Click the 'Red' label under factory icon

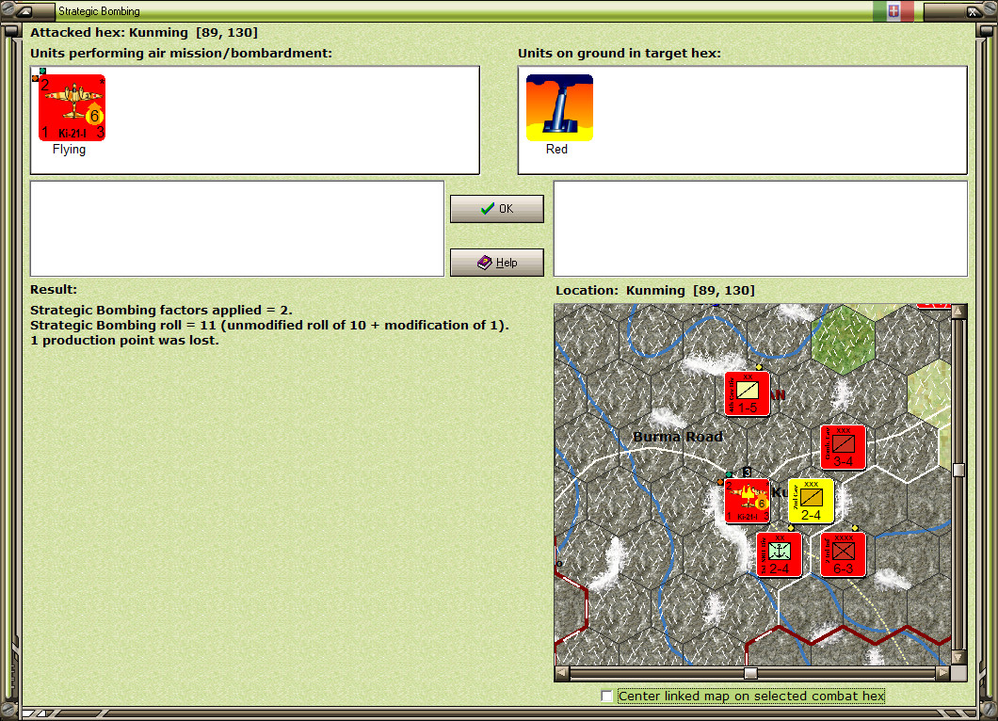[556, 150]
